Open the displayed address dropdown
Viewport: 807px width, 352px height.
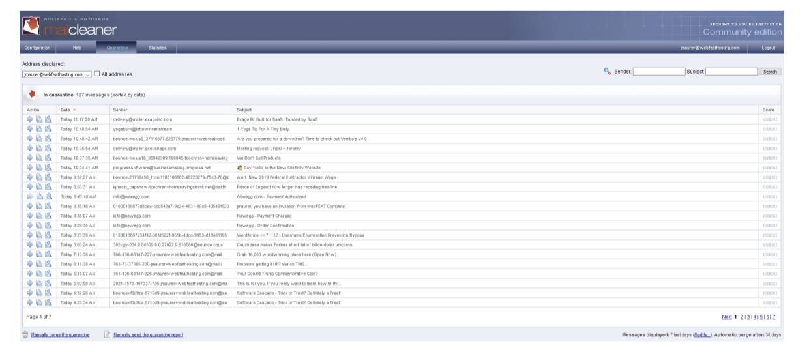57,74
